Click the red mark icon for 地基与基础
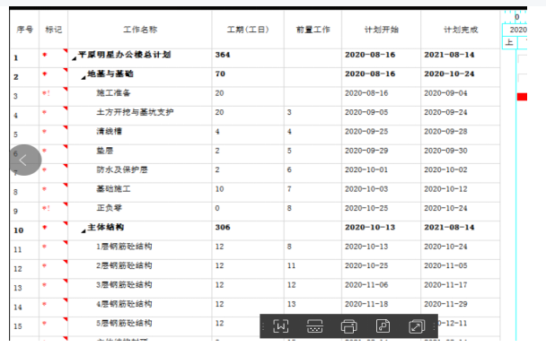This screenshot has height=347, width=546. click(45, 74)
